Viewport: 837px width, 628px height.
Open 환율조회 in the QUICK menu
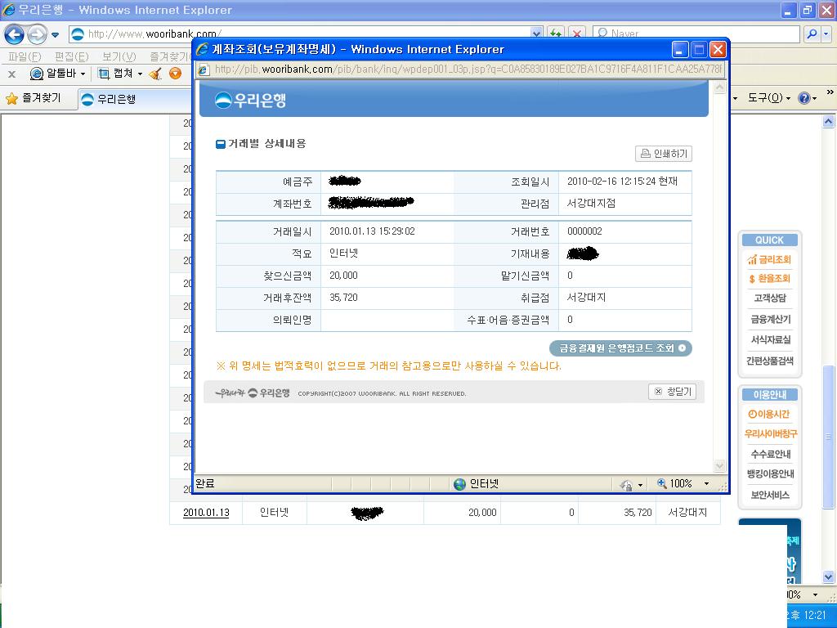(770, 278)
